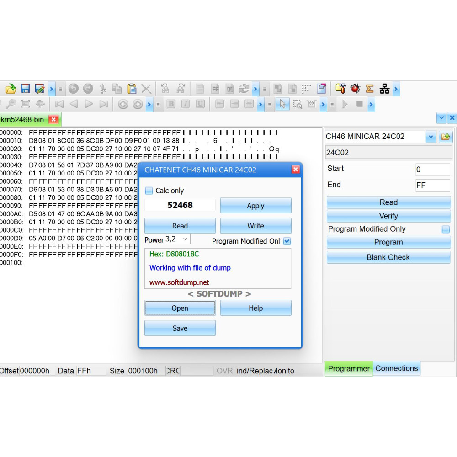Open the tools icon with hammer
This screenshot has width=457, height=457.
[x=340, y=89]
